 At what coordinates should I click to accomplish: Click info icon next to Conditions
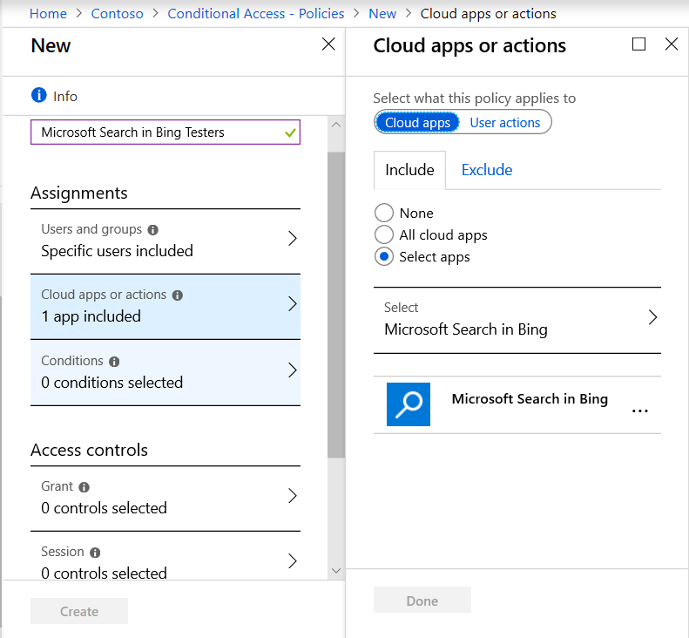click(114, 362)
